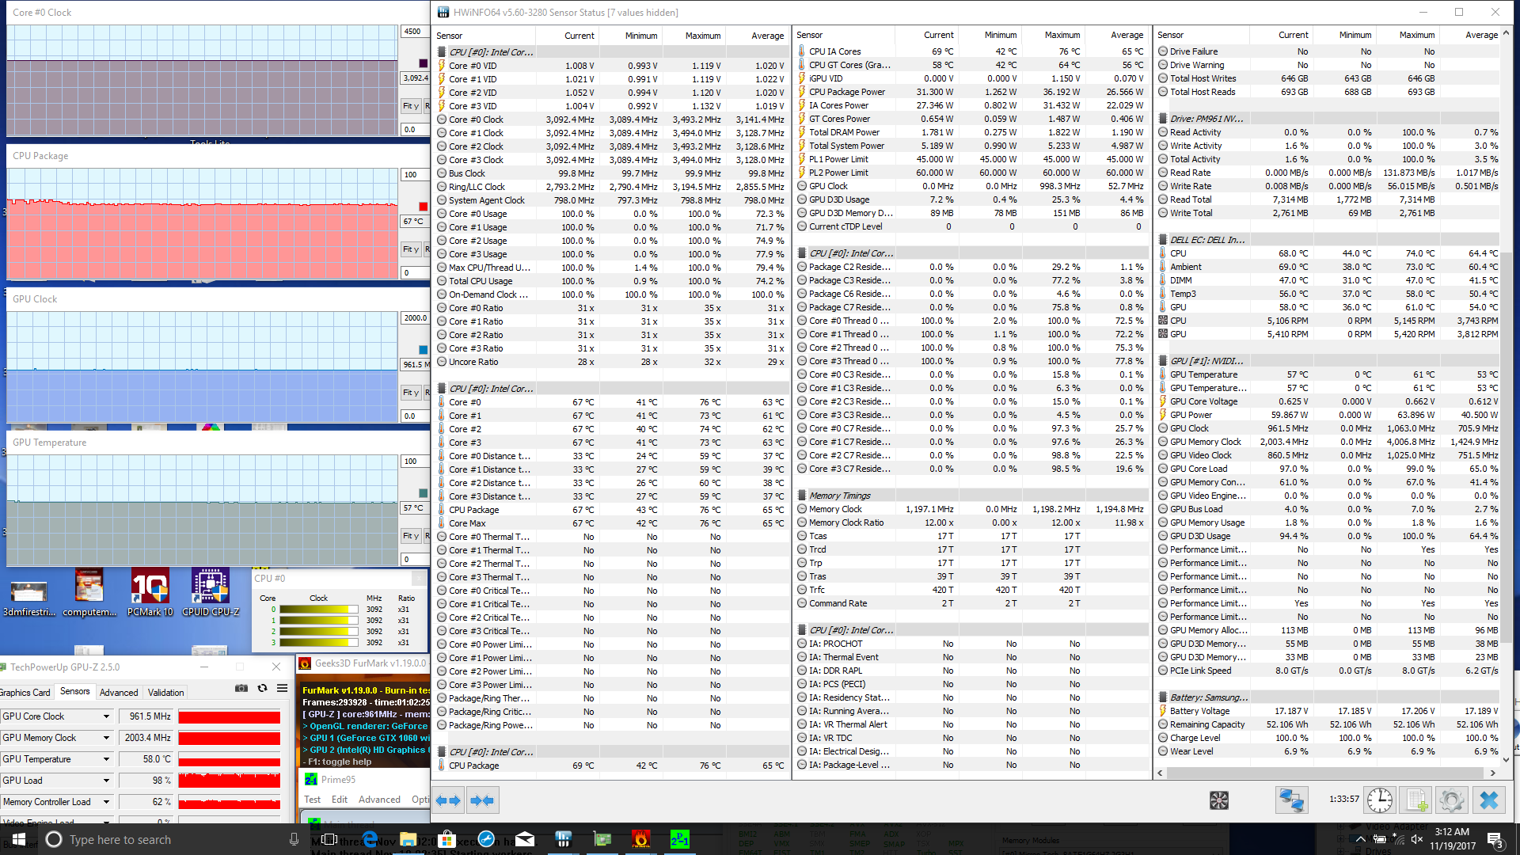Open Mail app from taskbar
The image size is (1520, 855).
click(x=525, y=839)
